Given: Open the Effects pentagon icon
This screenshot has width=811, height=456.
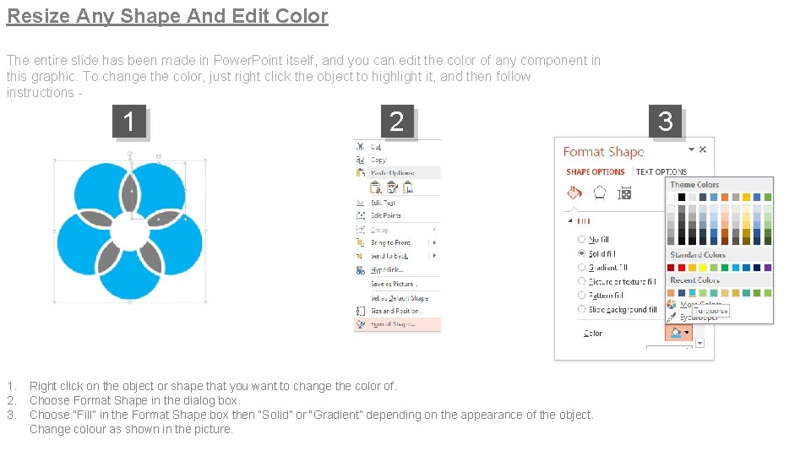Looking at the screenshot, I should [x=599, y=193].
